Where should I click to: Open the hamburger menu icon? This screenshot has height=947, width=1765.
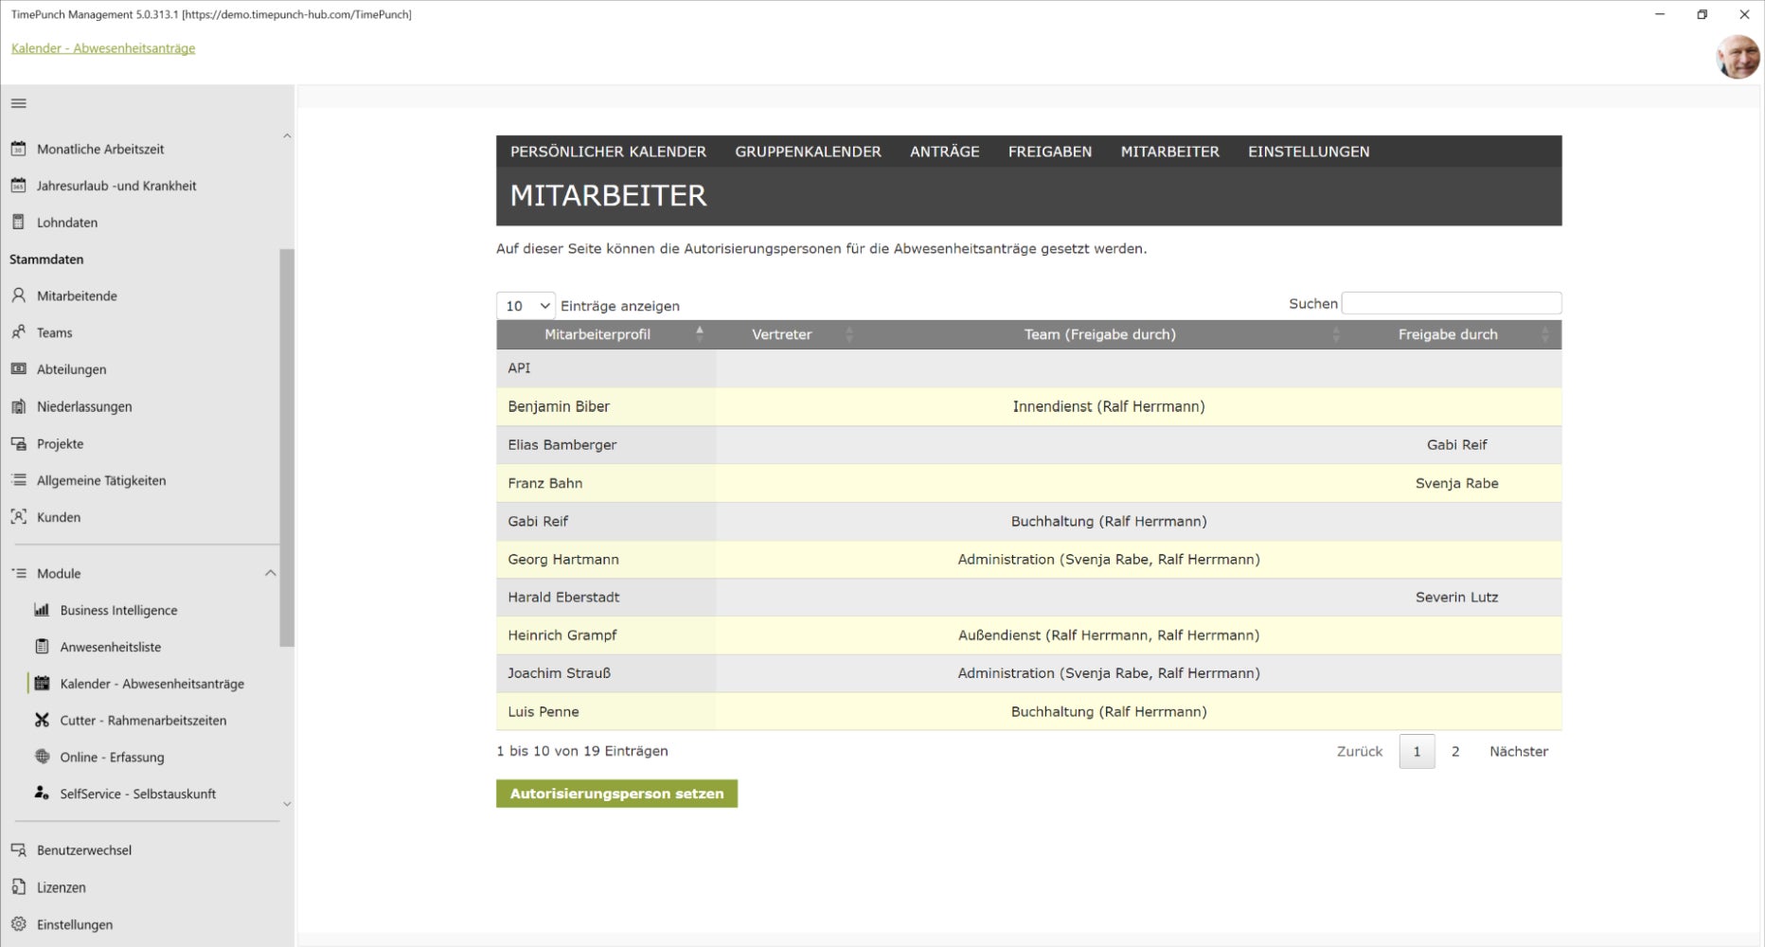point(19,103)
